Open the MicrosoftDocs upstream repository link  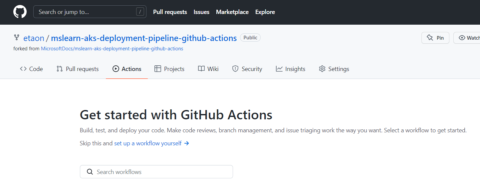click(112, 49)
